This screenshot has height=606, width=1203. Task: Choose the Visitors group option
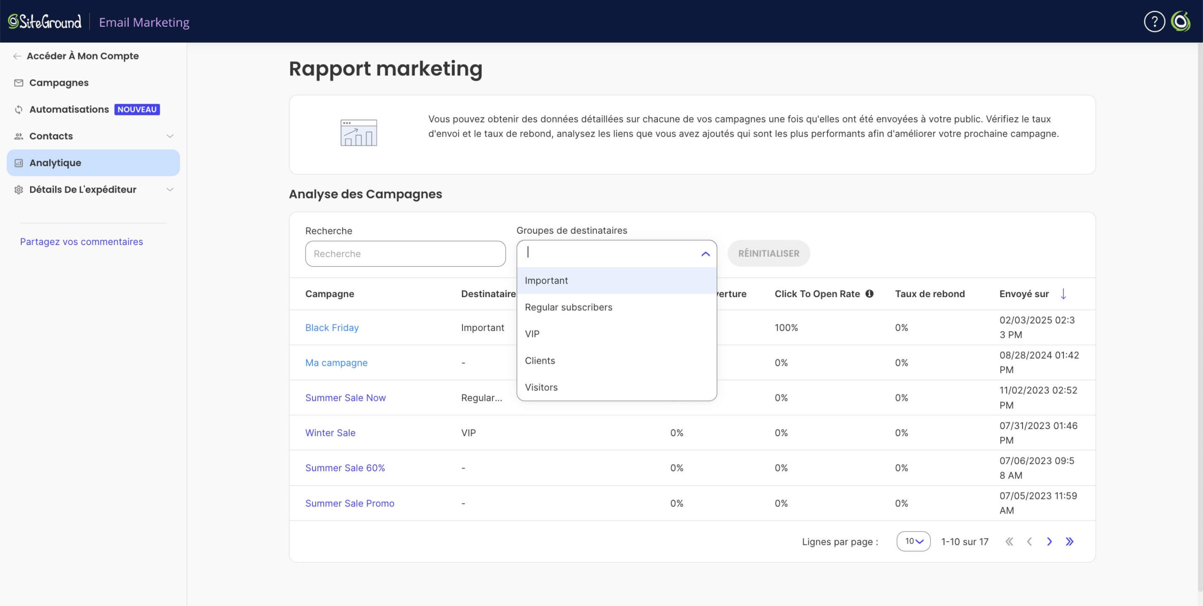[x=617, y=388]
